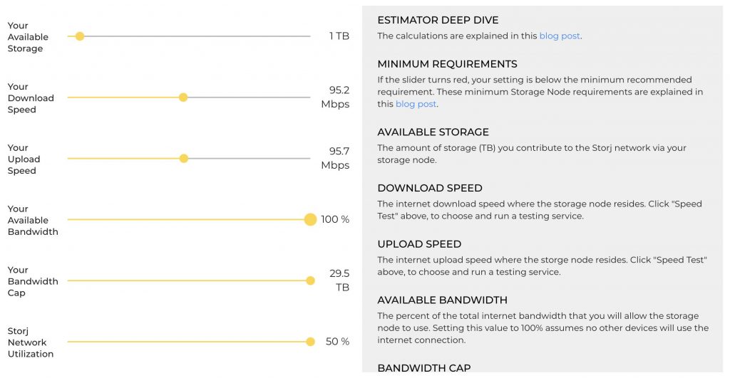Click the 100 % bandwidth value

point(335,219)
